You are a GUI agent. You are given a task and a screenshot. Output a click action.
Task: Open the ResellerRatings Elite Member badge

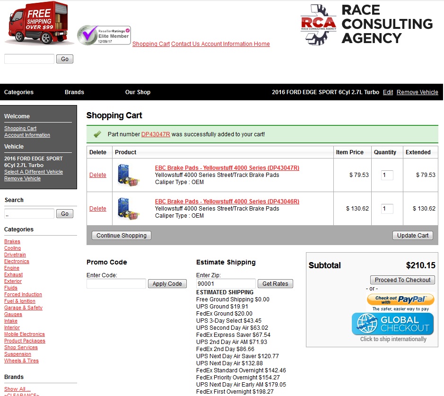[104, 35]
